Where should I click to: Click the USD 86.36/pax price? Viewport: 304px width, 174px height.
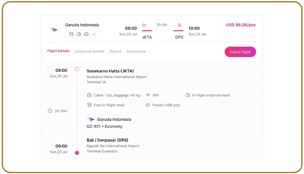241,25
